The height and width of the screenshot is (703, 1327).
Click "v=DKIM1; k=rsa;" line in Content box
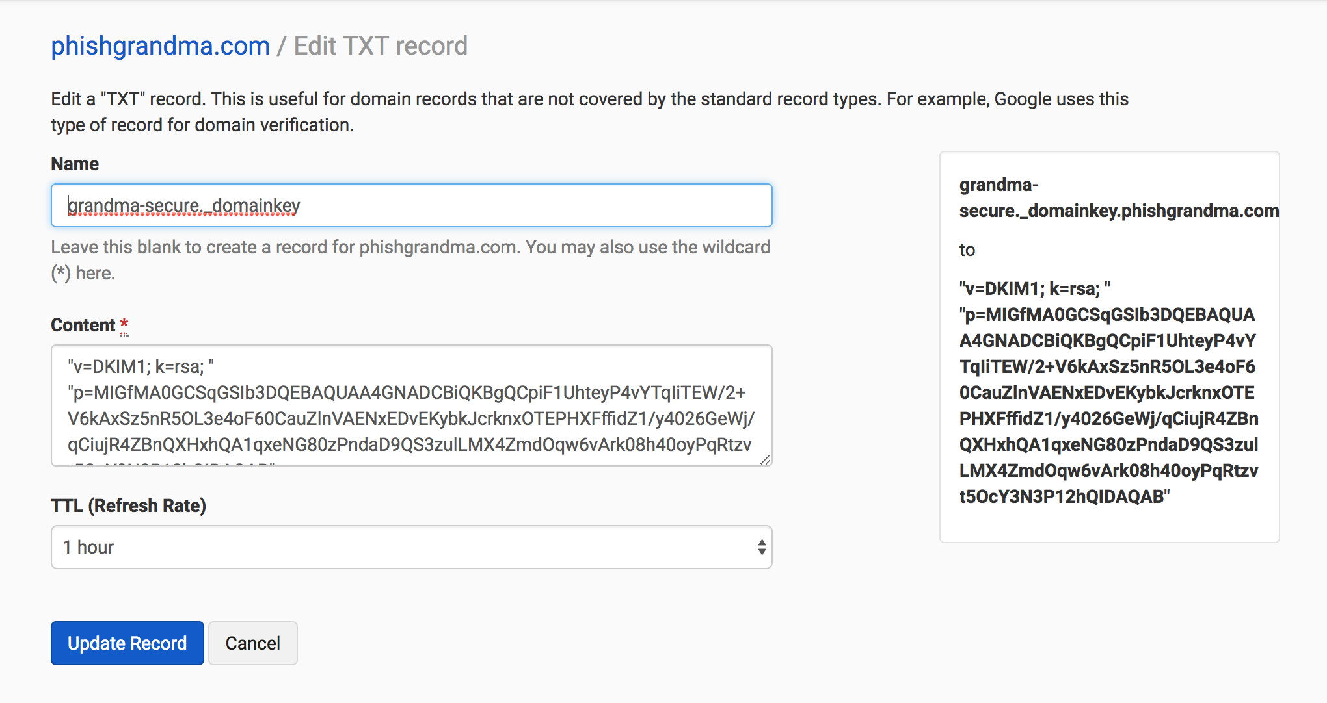pos(141,366)
